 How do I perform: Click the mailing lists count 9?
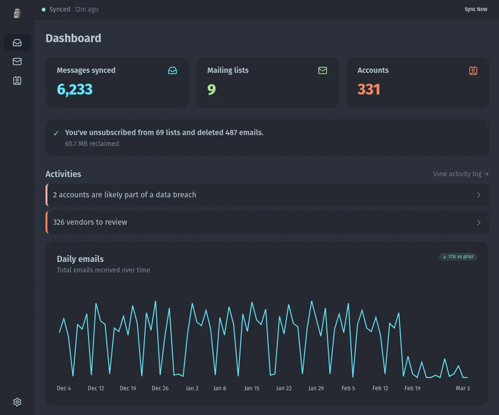click(212, 89)
